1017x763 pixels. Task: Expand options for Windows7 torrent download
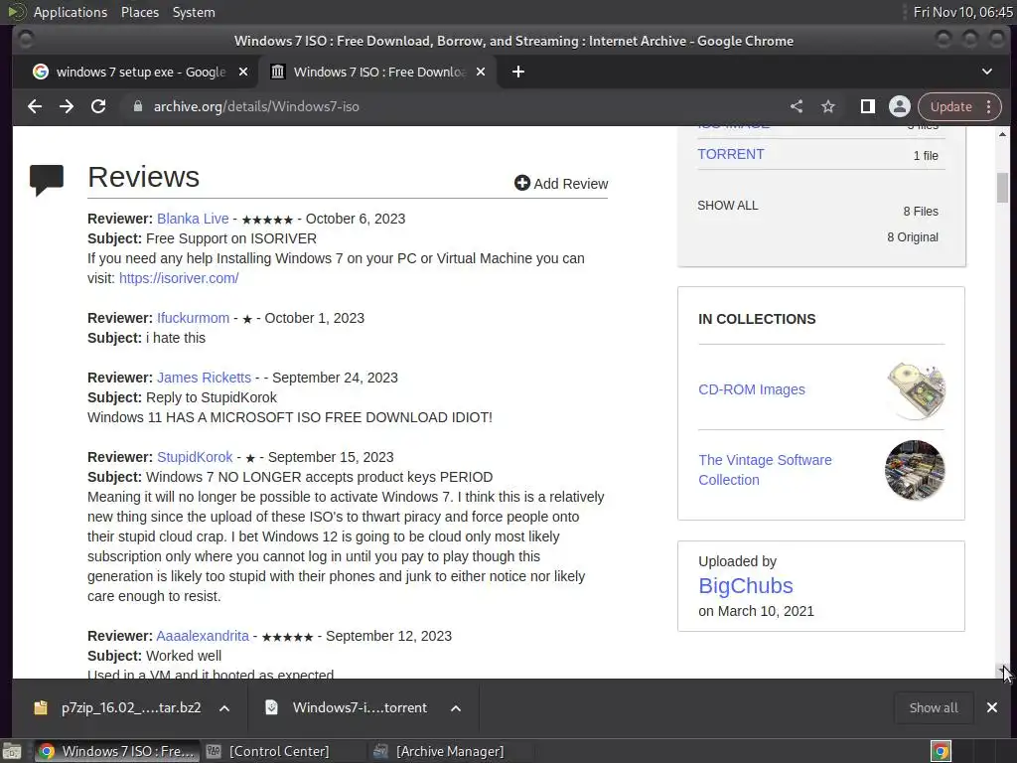tap(456, 708)
